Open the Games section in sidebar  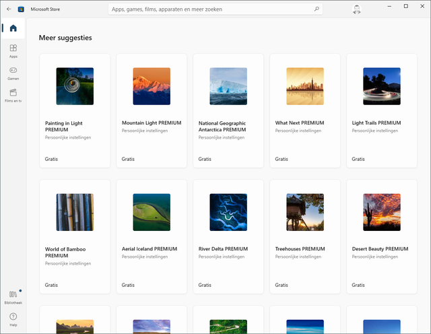pos(13,73)
